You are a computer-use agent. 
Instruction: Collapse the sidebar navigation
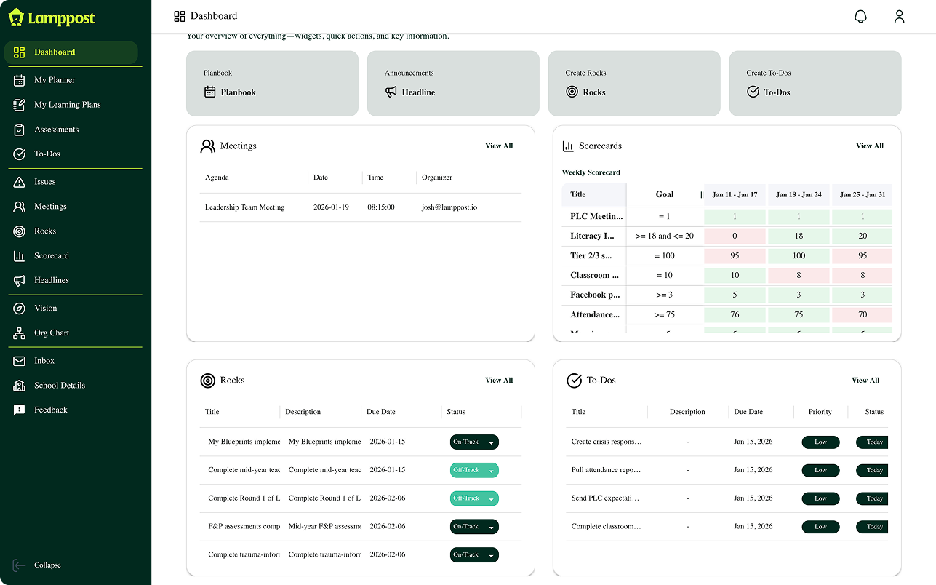37,565
